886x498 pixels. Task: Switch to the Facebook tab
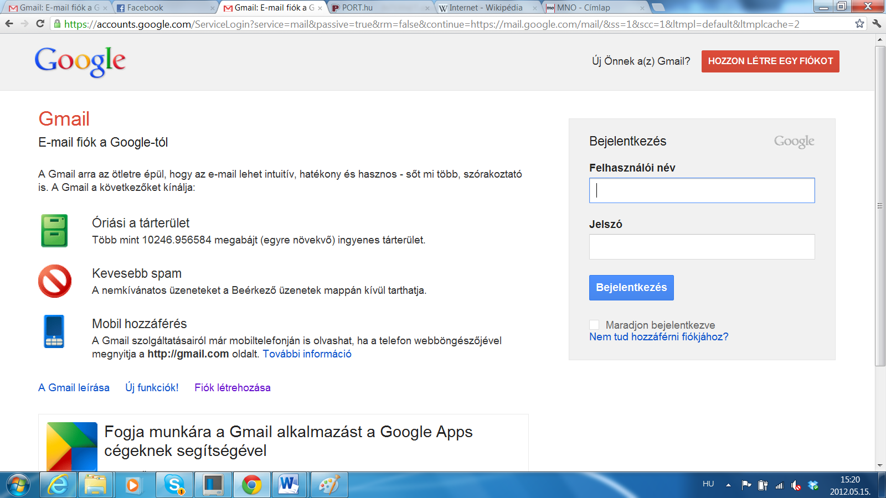tap(164, 8)
